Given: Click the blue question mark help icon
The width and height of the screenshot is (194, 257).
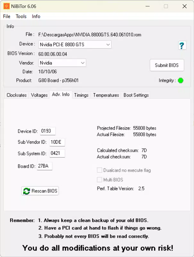Looking at the screenshot, I should [182, 45].
